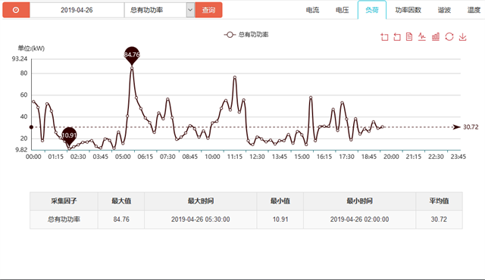Click the 9.82 y-axis label
The image size is (485, 280).
(x=21, y=150)
